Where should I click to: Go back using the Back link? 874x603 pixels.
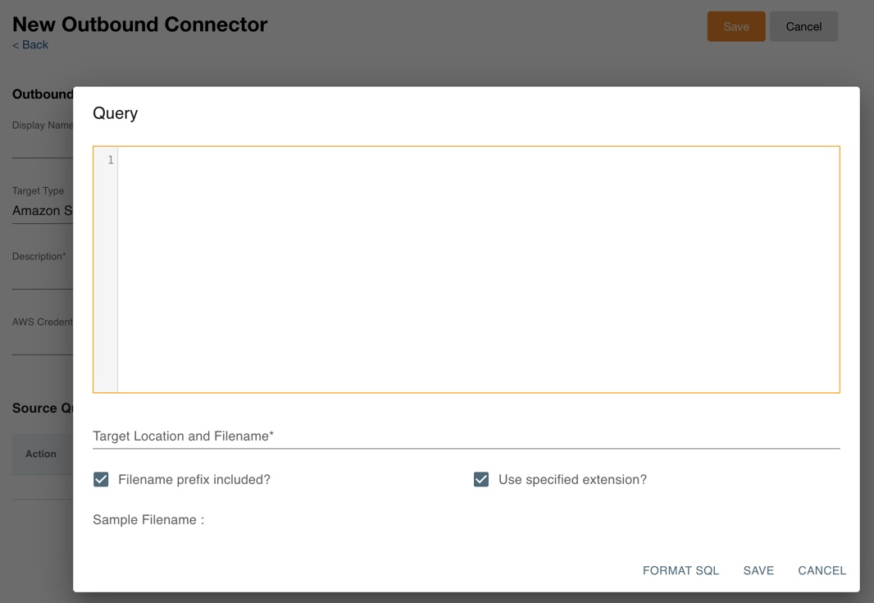click(x=30, y=45)
